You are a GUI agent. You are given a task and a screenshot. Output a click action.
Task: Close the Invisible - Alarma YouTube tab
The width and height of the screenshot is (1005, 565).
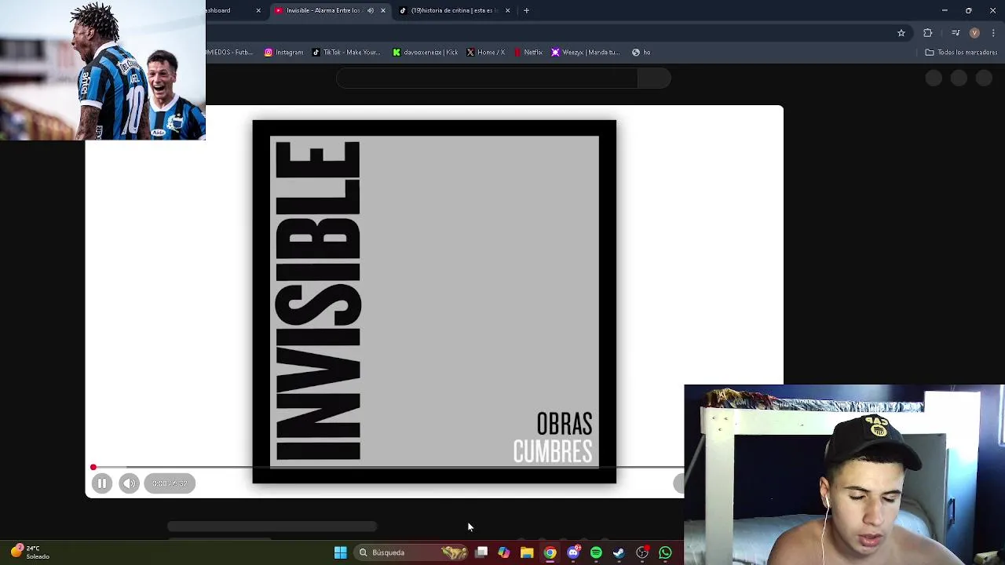[x=383, y=10]
